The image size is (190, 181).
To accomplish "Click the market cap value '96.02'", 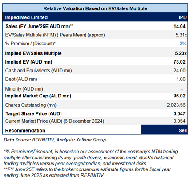I will pos(179,96).
